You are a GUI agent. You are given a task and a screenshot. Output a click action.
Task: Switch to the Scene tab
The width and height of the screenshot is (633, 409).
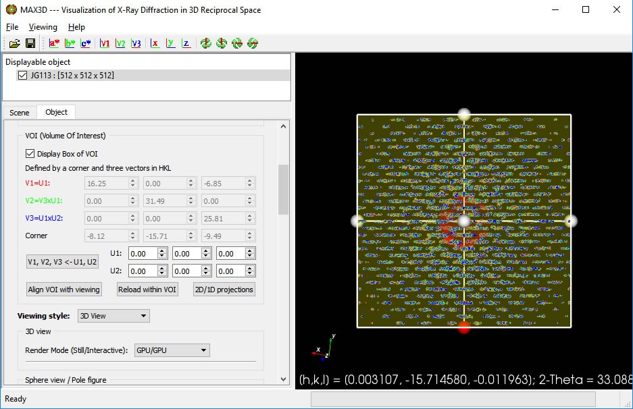click(x=20, y=113)
